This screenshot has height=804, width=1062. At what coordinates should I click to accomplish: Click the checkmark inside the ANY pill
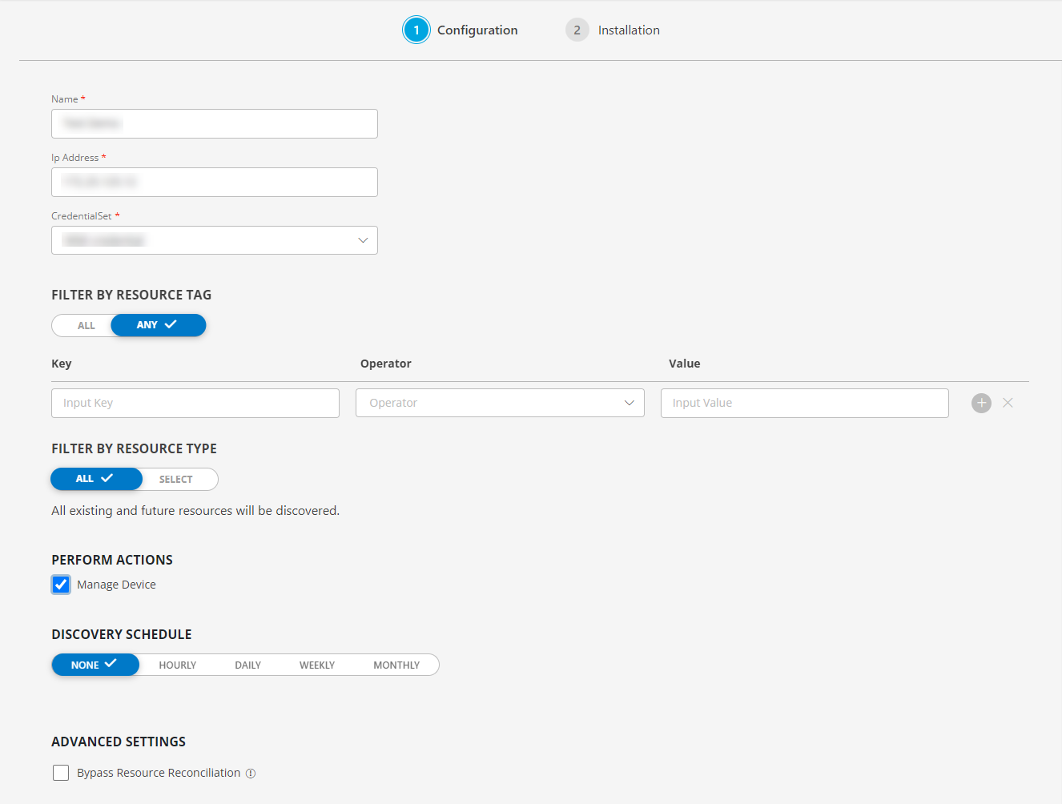pos(169,325)
